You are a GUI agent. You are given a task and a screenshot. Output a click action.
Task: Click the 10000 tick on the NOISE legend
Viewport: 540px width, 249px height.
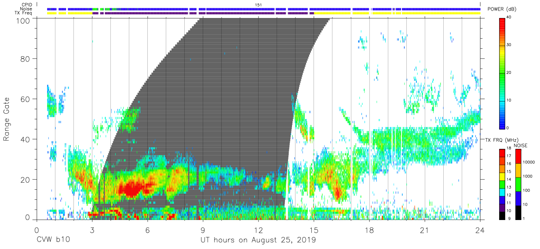529,162
